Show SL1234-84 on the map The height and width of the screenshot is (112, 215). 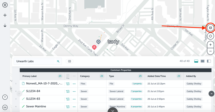point(68,91)
